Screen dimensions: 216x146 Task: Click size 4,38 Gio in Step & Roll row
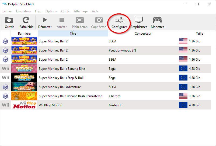[194, 78]
